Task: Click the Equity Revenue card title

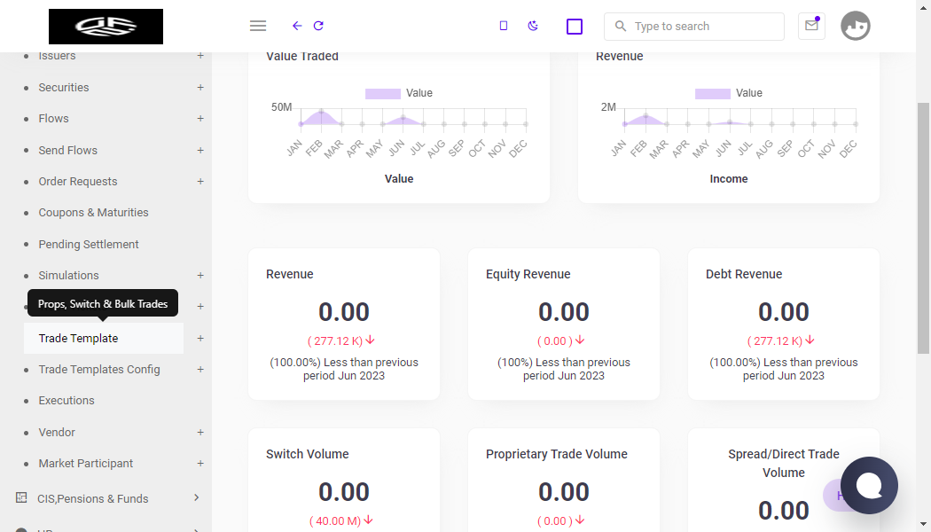Action: 528,274
